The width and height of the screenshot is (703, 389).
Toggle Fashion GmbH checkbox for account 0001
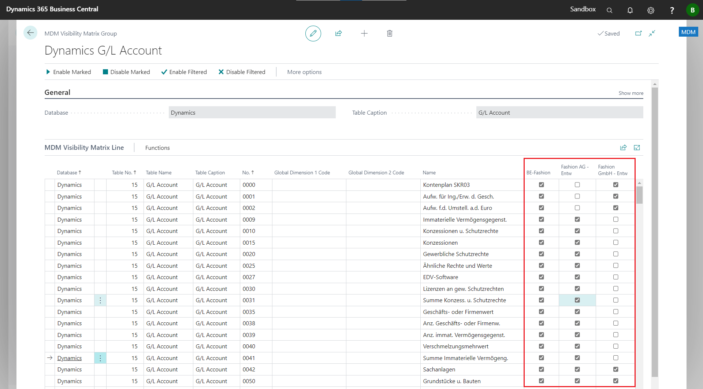pos(616,196)
